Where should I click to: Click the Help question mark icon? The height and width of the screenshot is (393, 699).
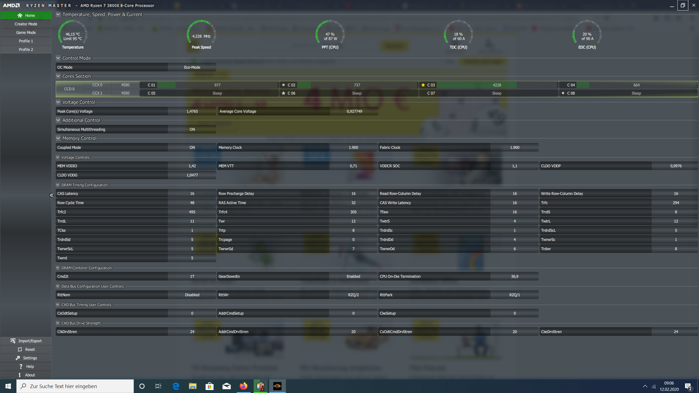(x=21, y=366)
